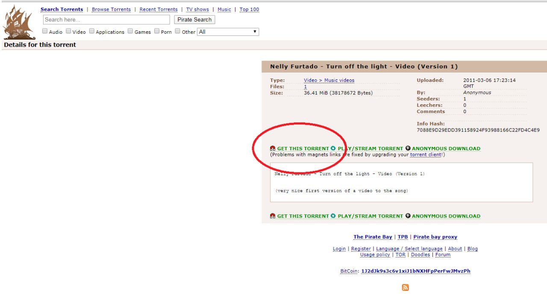Click the BitCoin address link
This screenshot has height=298, width=547.
[x=416, y=271]
